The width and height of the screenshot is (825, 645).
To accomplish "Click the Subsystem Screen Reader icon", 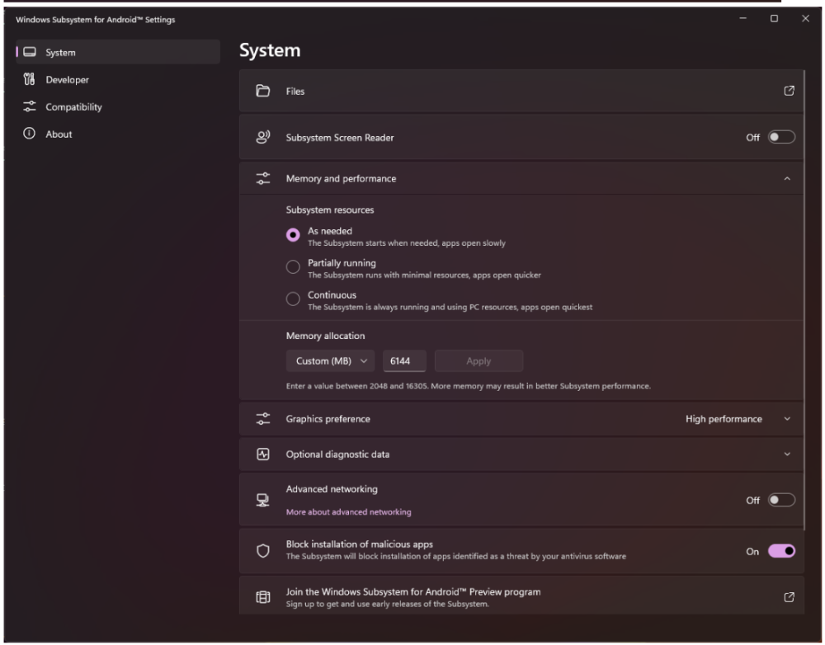I will point(263,138).
